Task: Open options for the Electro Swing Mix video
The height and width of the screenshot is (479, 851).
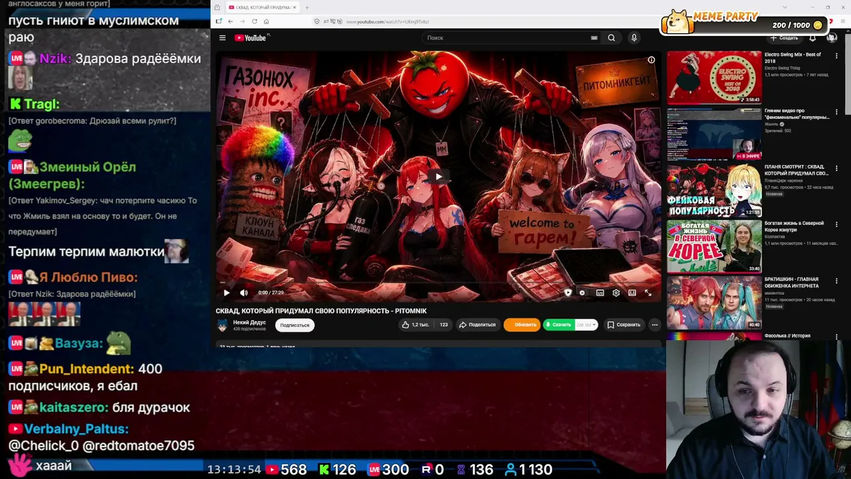Action: (x=836, y=56)
